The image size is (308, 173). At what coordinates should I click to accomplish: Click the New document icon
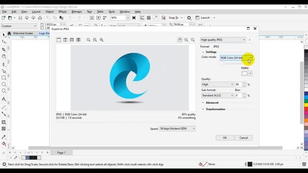[x=3, y=18]
